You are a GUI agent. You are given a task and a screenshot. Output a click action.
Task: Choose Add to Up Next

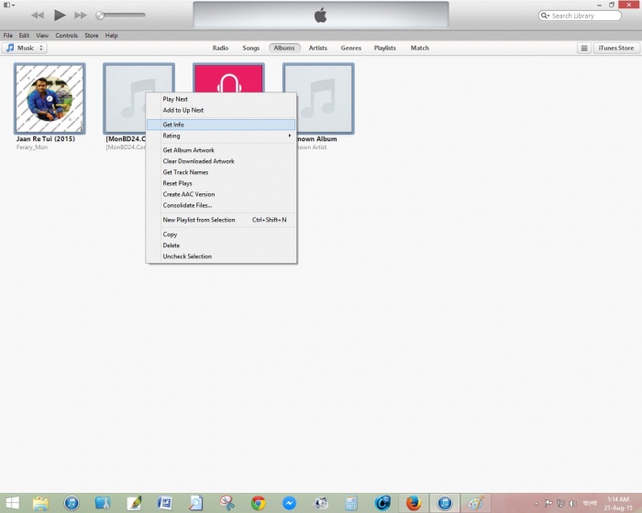pyautogui.click(x=221, y=110)
